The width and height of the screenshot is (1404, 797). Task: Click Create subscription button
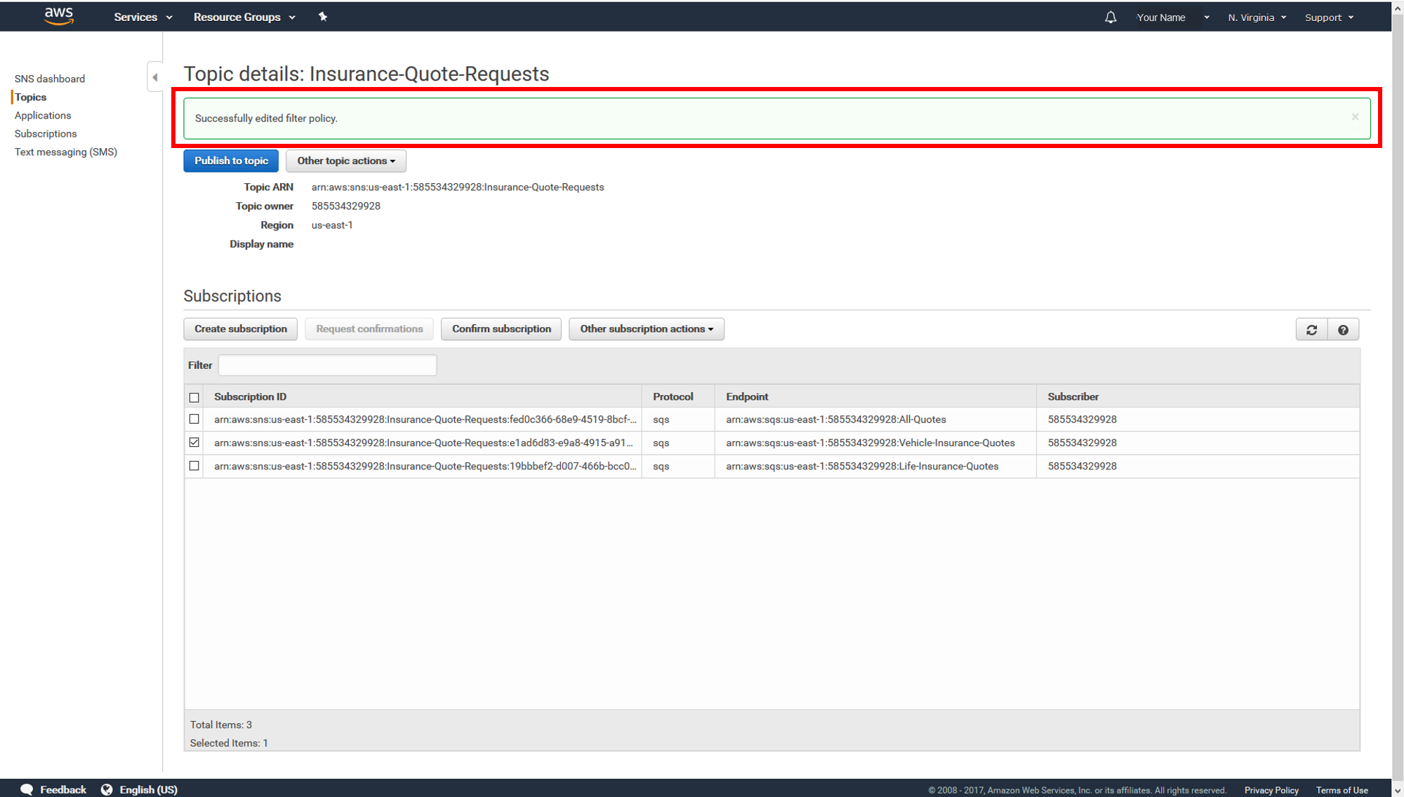click(x=241, y=329)
